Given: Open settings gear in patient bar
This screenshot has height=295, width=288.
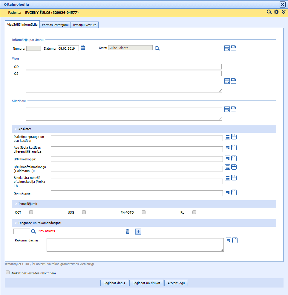Looking at the screenshot, I should [x=276, y=12].
